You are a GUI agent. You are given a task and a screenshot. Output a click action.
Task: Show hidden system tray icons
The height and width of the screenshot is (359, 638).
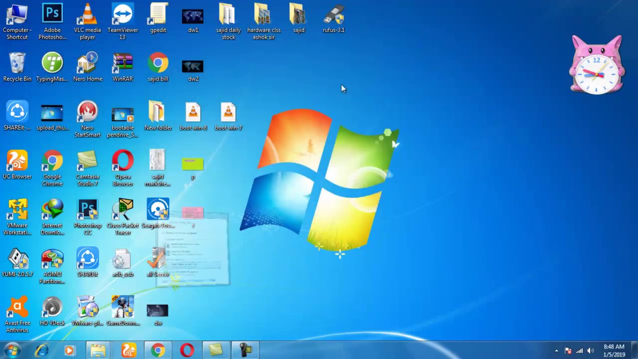tap(557, 351)
